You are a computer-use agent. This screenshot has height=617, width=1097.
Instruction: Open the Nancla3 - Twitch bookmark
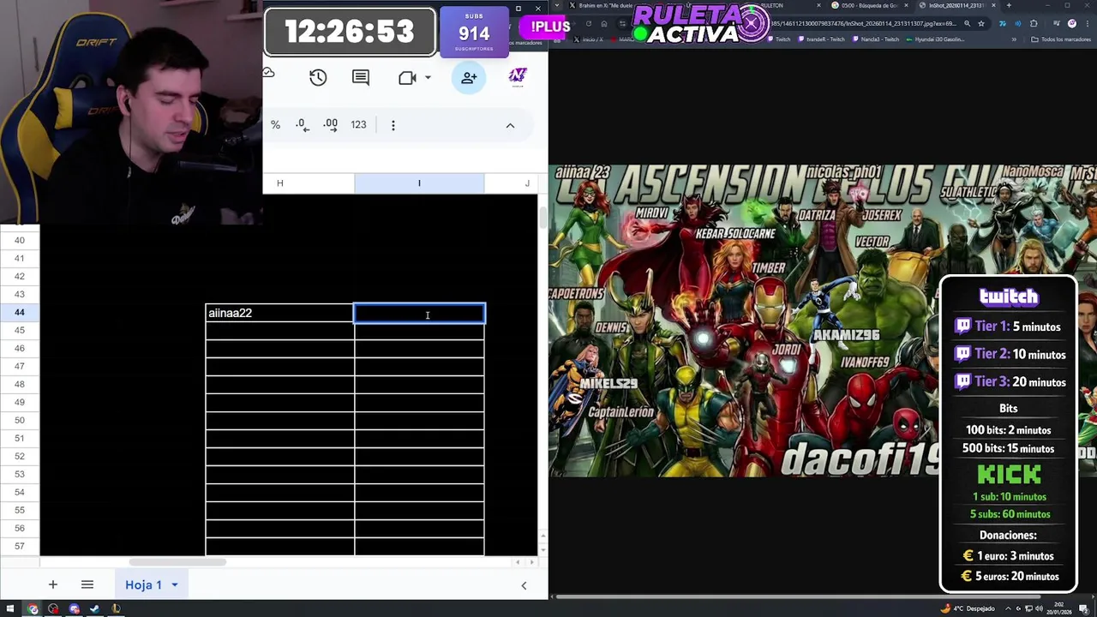[876, 39]
